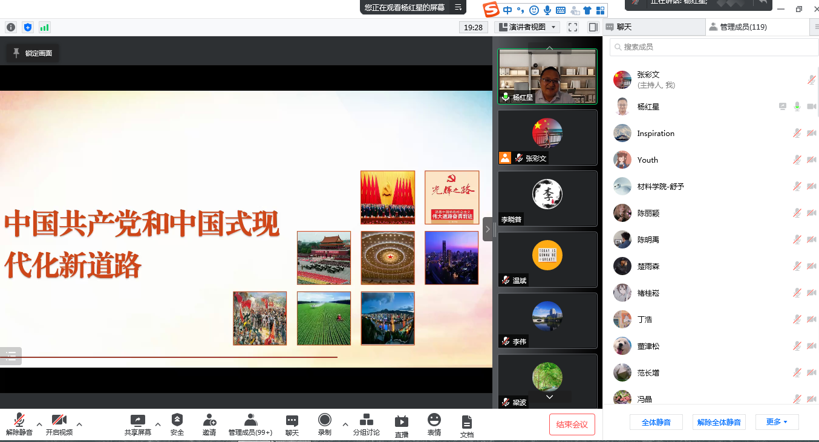Click the Security shield icon in toolbar
Screen dimensions: 819x442
177,420
